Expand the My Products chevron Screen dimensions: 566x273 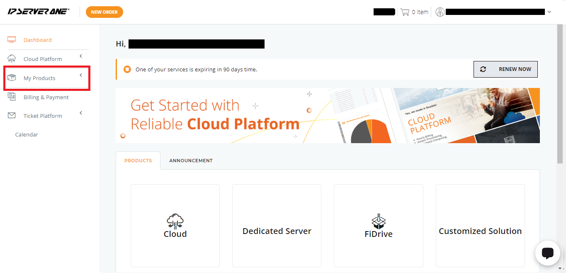coord(81,75)
